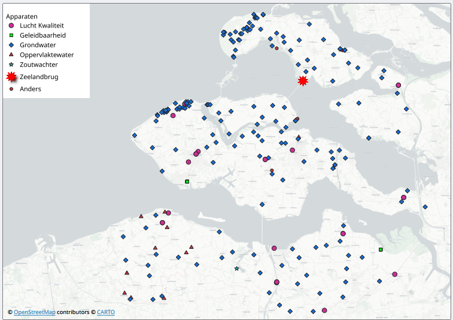
Task: Open the CARTO attribution link
Action: coord(105,312)
